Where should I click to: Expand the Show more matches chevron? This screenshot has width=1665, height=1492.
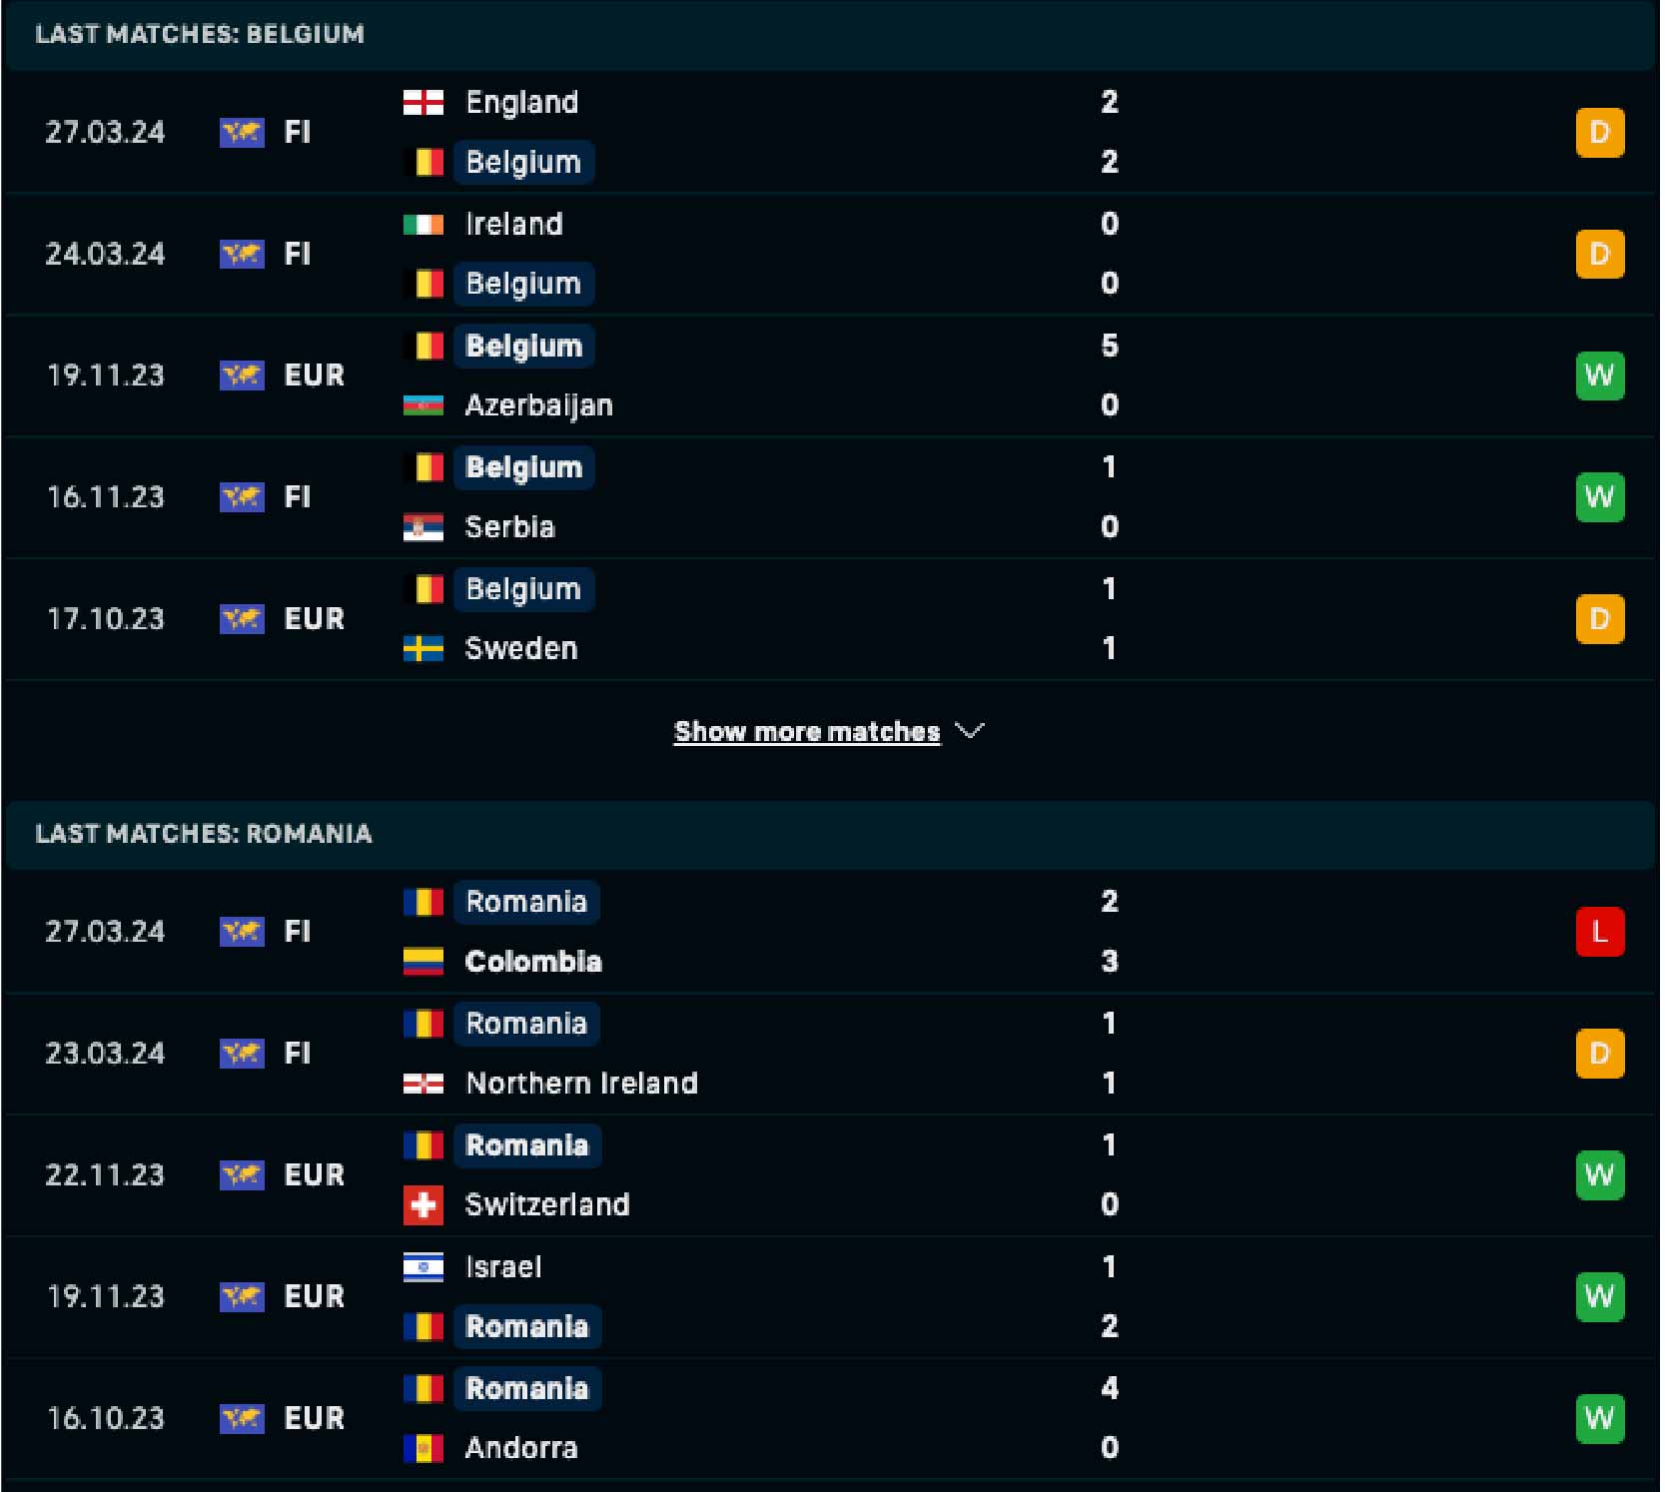coord(970,731)
